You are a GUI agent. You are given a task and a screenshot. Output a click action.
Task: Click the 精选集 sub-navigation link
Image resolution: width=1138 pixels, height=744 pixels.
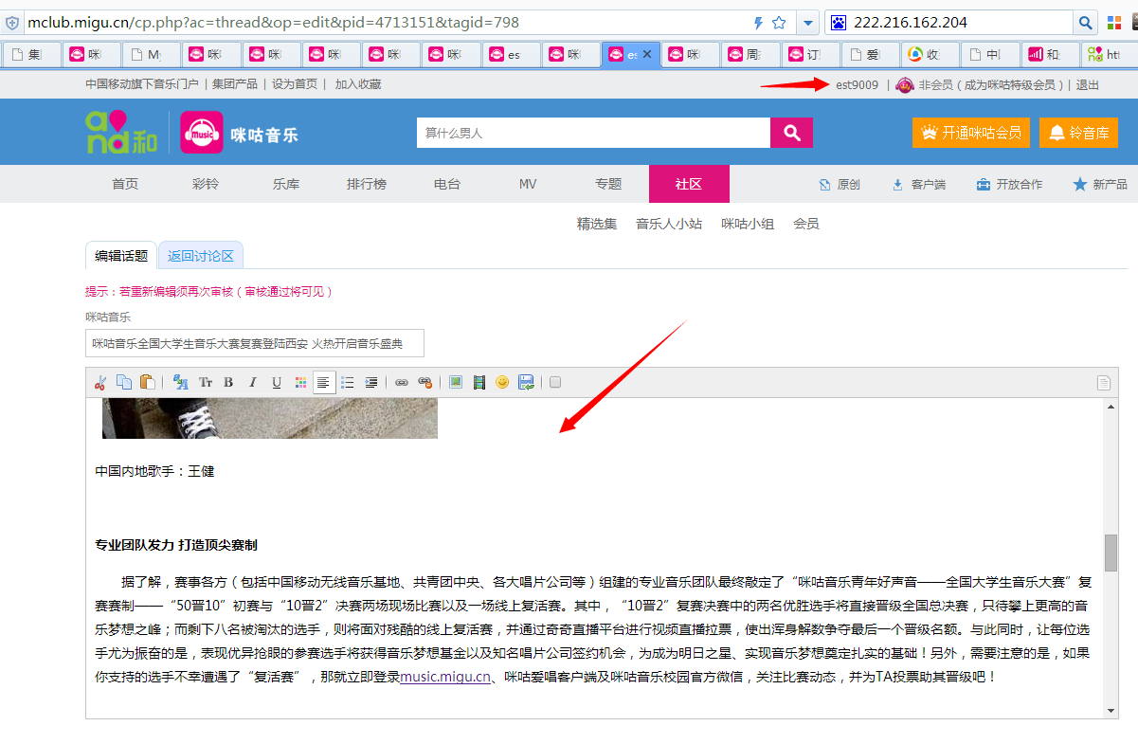click(x=597, y=224)
